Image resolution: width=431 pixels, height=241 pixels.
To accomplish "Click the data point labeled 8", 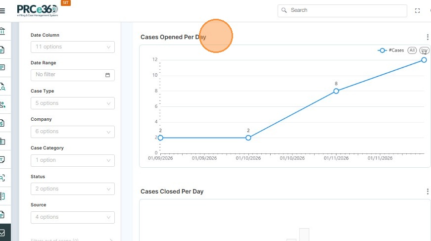I will click(336, 91).
